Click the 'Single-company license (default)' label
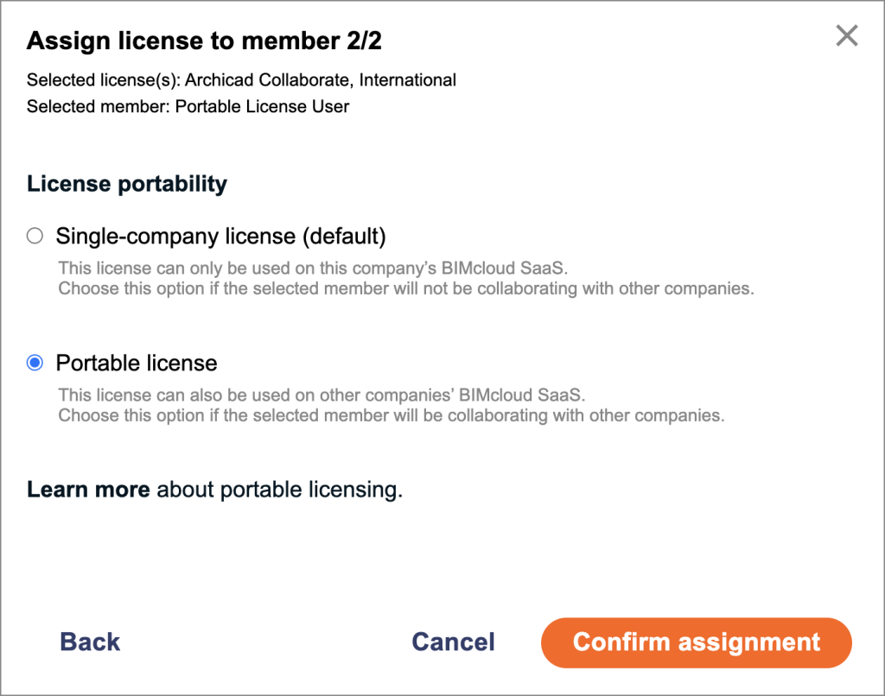 tap(220, 236)
